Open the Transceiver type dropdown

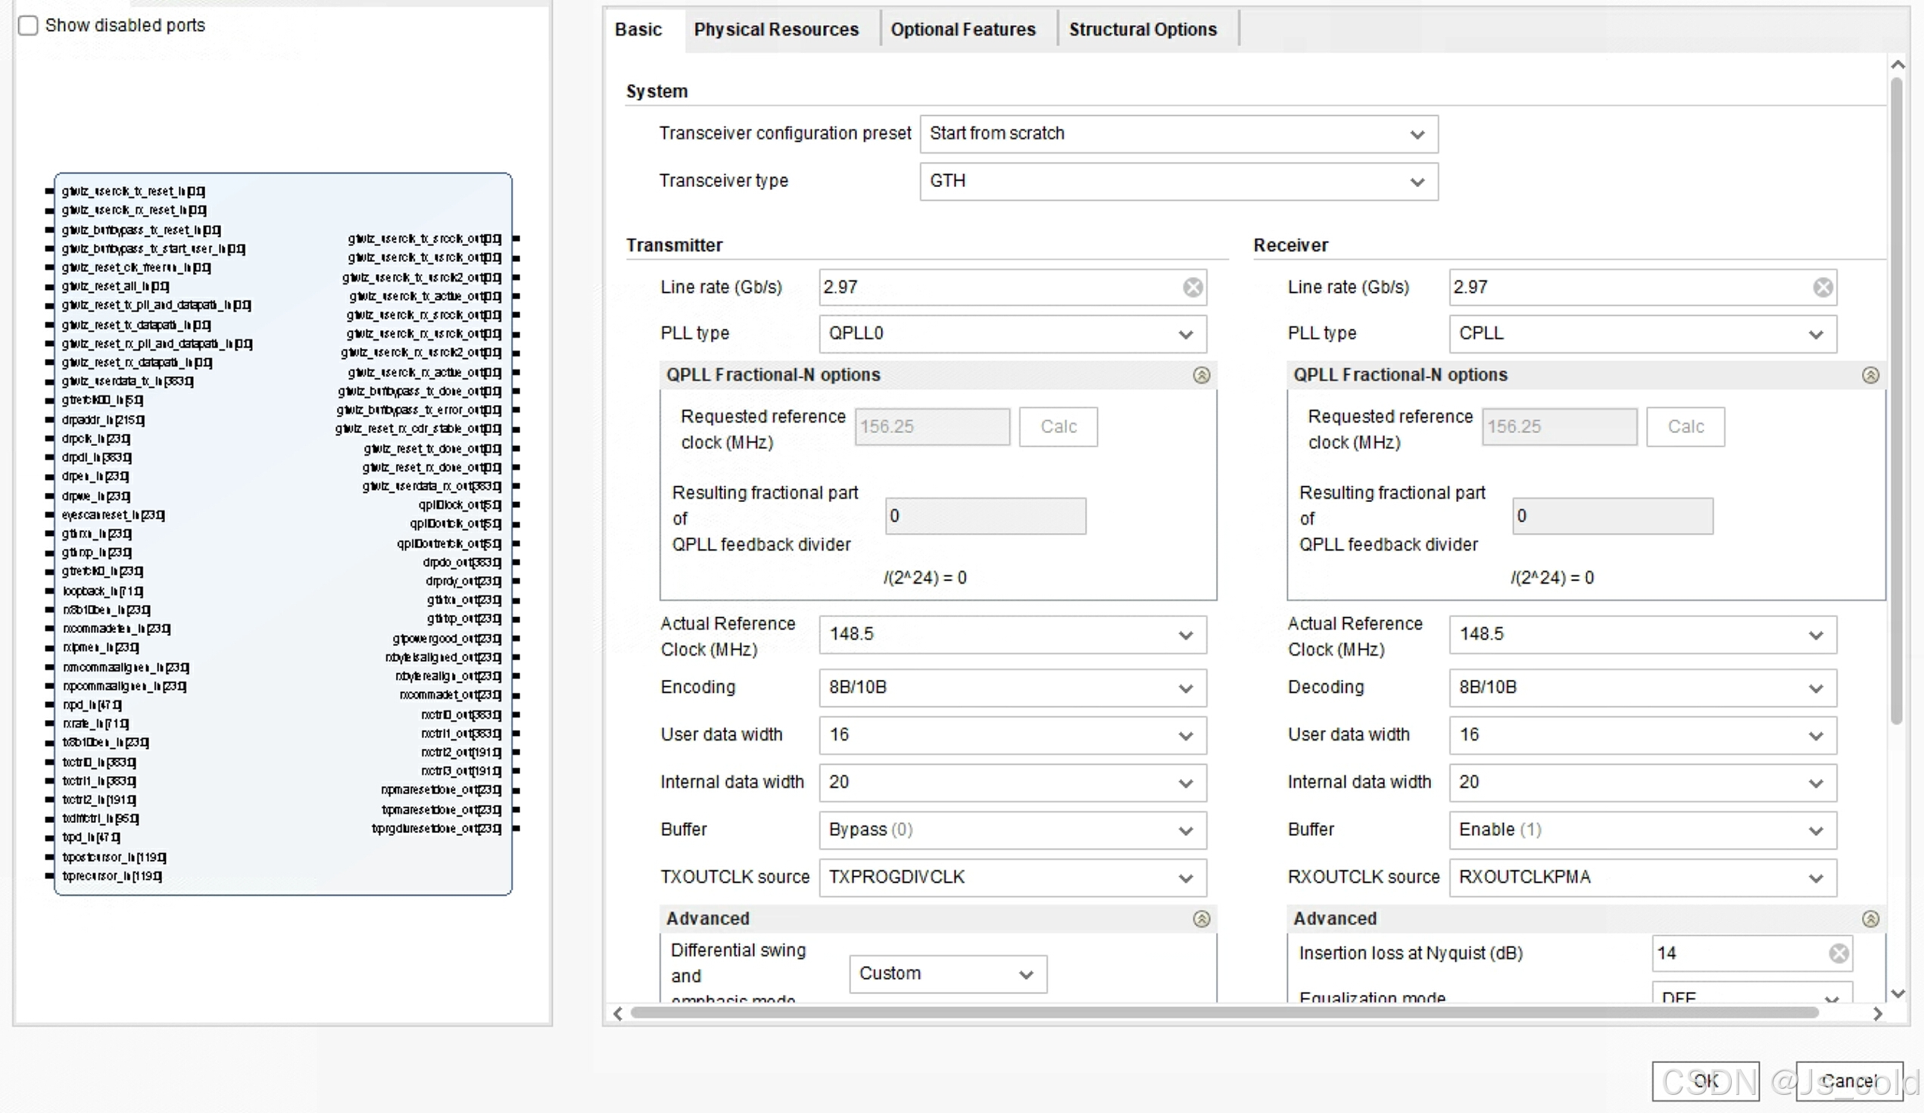[1178, 181]
